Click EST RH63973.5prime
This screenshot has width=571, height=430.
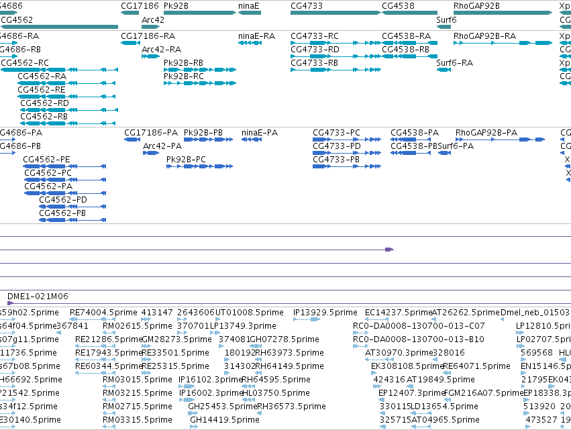[x=289, y=353]
